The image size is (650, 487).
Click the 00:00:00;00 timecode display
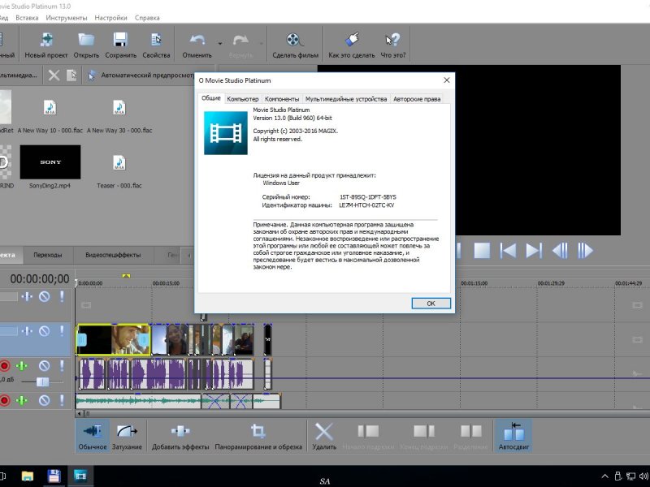click(x=40, y=279)
